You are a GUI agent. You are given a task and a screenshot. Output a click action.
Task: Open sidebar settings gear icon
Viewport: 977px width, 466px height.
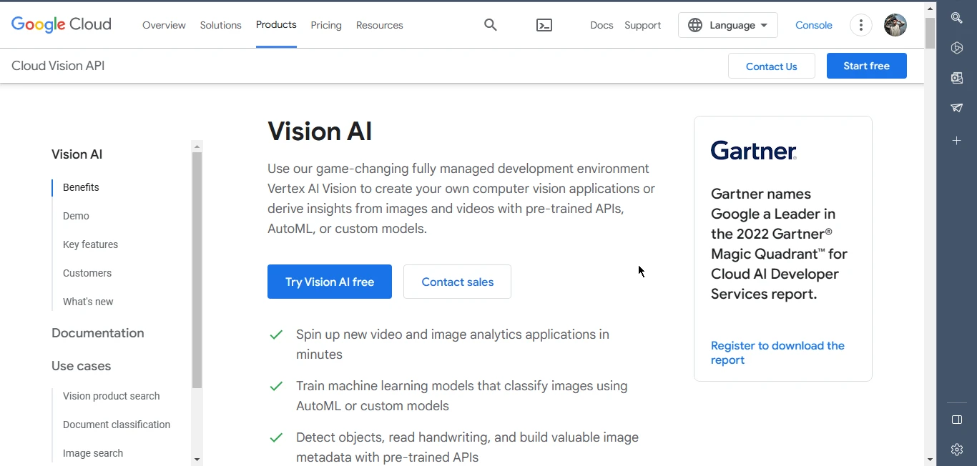[x=956, y=450]
